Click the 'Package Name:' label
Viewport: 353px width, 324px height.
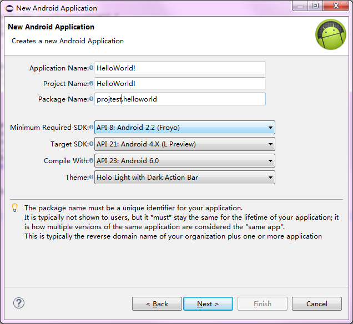pyautogui.click(x=63, y=99)
